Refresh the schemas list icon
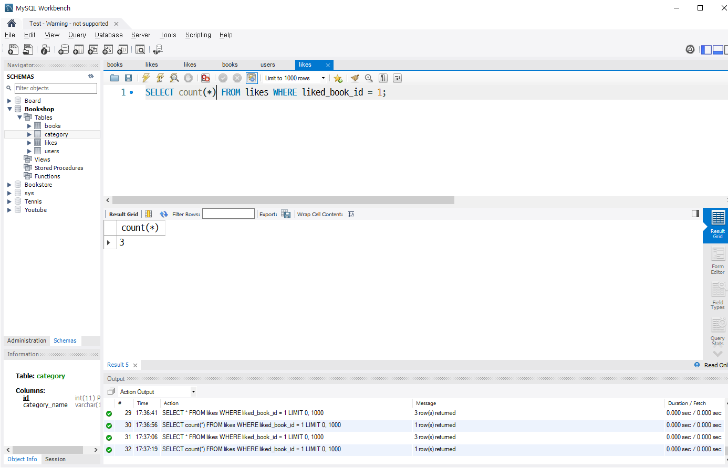The image size is (728, 468). [91, 77]
